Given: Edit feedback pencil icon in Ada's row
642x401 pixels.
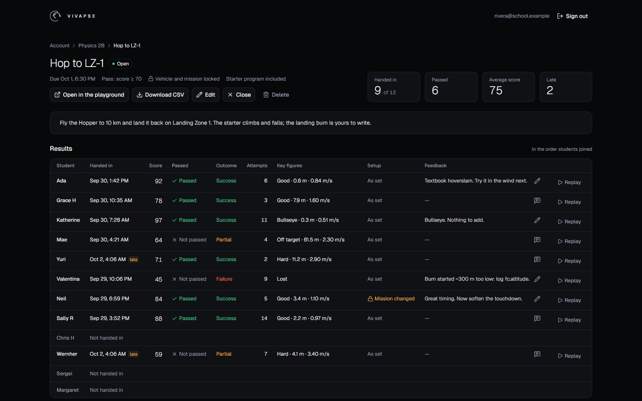Looking at the screenshot, I should [x=537, y=181].
